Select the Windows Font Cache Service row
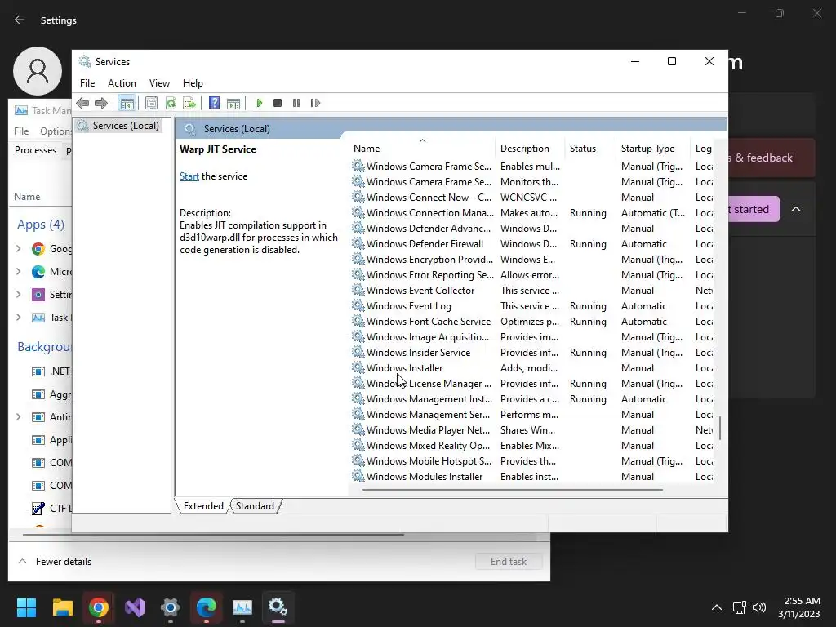The height and width of the screenshot is (627, 836). 531,322
